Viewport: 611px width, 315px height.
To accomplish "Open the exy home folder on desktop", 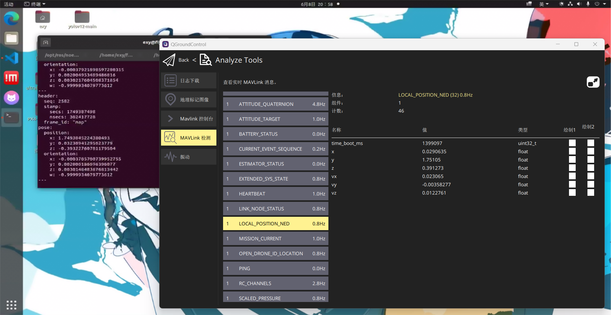I will (43, 19).
